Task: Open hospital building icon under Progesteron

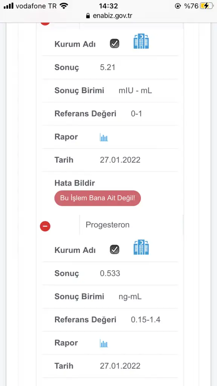Action: click(141, 247)
